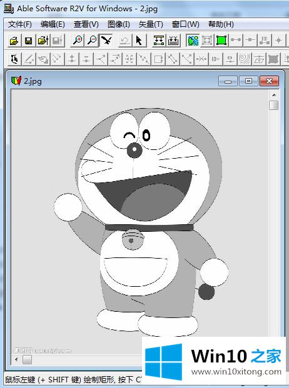Toggle the raster image display button
Screen dimensions: 289x388
pos(193,41)
